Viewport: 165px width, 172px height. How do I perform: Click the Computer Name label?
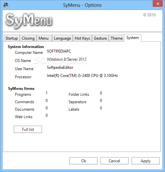(29, 53)
